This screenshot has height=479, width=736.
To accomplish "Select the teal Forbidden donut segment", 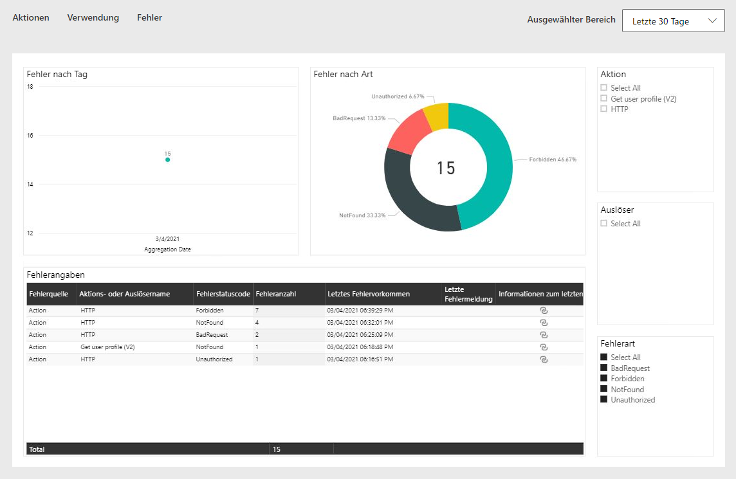I will click(497, 161).
